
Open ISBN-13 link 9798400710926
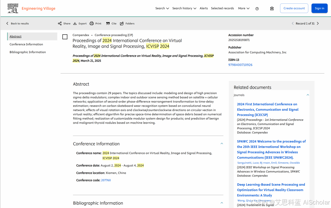tap(240, 65)
